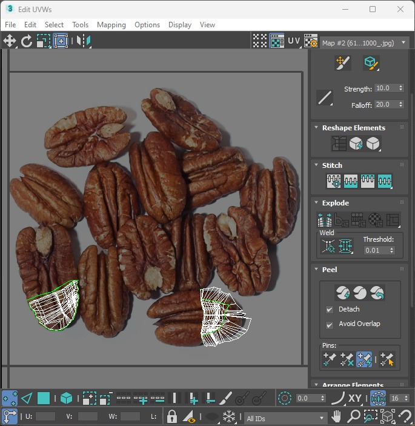Click the brush falloff type line icon
This screenshot has height=426, width=415.
click(x=325, y=98)
